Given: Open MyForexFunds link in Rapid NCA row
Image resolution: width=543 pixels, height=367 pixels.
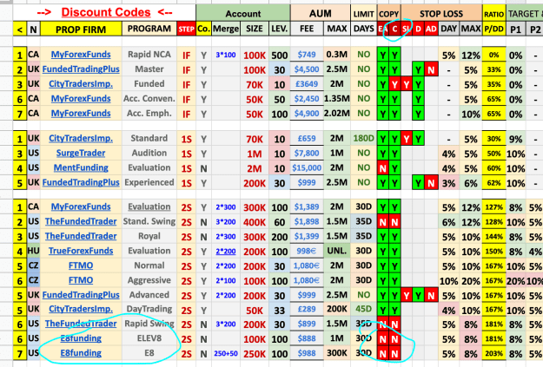Looking at the screenshot, I should (x=81, y=55).
